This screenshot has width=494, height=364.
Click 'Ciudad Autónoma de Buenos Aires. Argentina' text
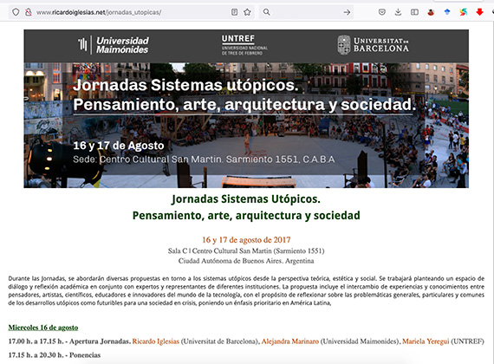point(246,261)
